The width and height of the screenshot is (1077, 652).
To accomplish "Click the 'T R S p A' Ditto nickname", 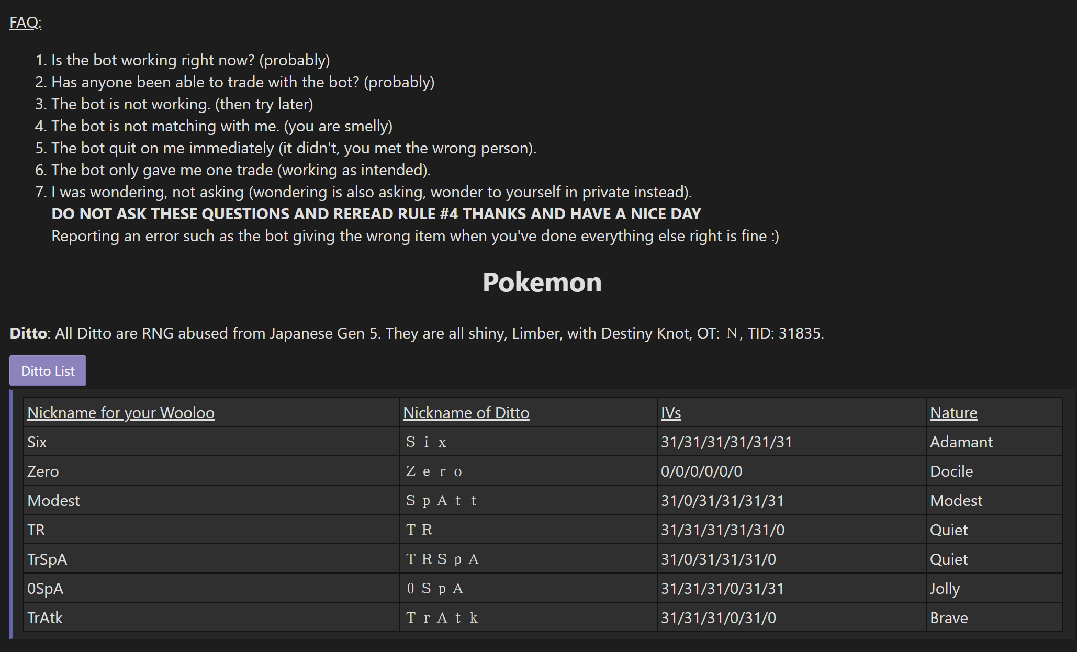I will tap(443, 559).
